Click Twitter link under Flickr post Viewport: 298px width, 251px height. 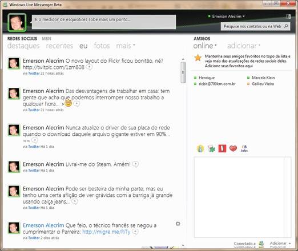point(34,74)
